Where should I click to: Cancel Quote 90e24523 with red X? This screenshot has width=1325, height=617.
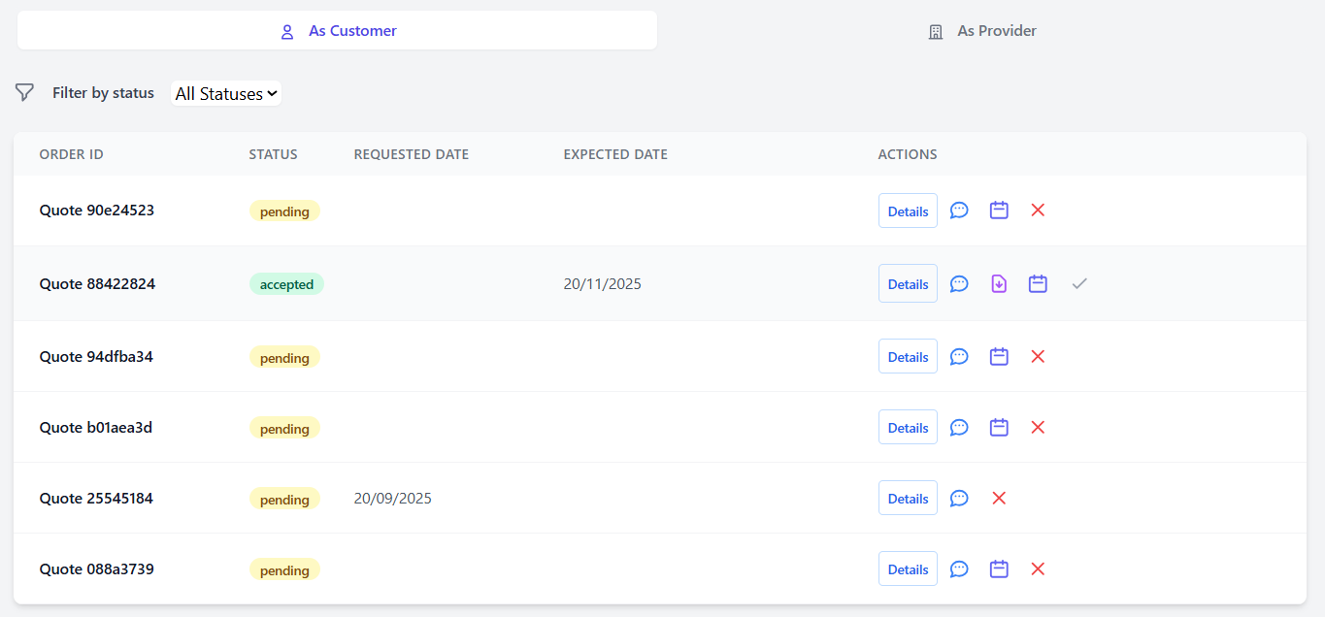(x=1038, y=211)
